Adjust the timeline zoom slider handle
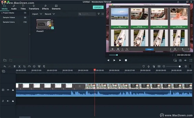The image size is (194, 118). coord(180,66)
